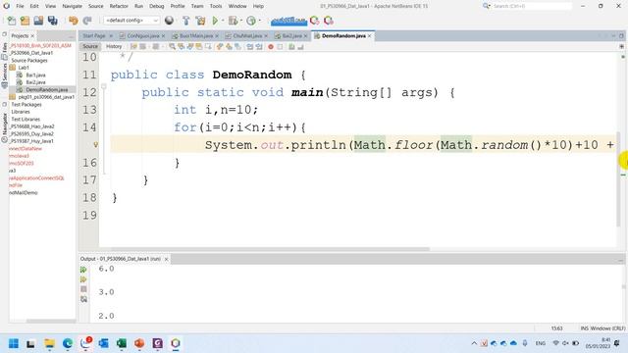Click the Shift Line Right editor icon

(x=259, y=47)
